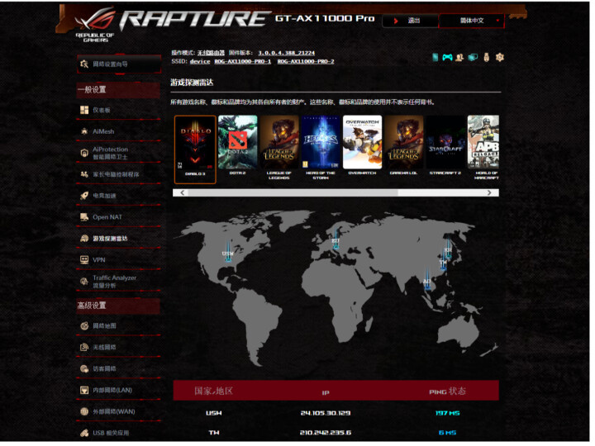Screen dimensions: 595x446
Task: Click the USW server marker on map
Action: pos(228,251)
